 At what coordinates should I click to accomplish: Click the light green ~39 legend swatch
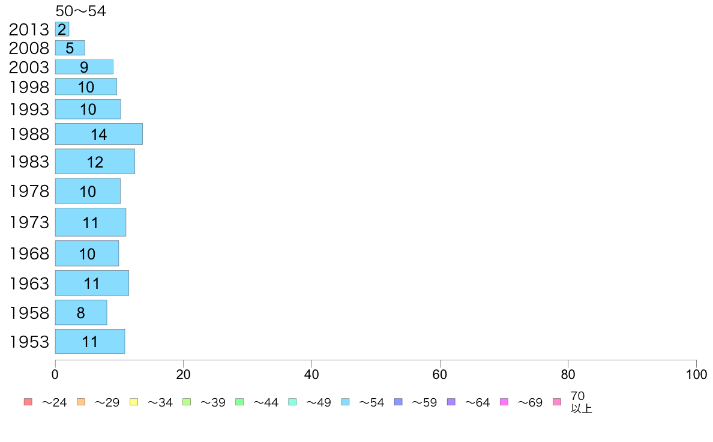(x=187, y=402)
